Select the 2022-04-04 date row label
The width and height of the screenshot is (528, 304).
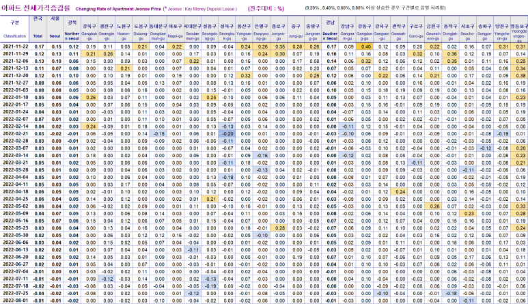15,177
